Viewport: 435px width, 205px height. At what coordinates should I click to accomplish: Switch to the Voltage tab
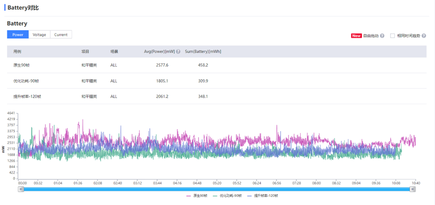pyautogui.click(x=39, y=35)
